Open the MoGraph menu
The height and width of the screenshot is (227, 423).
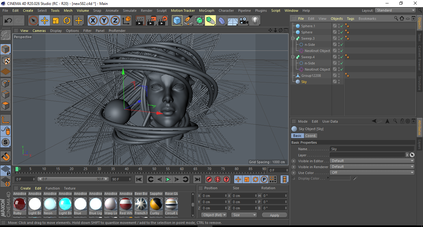click(207, 11)
